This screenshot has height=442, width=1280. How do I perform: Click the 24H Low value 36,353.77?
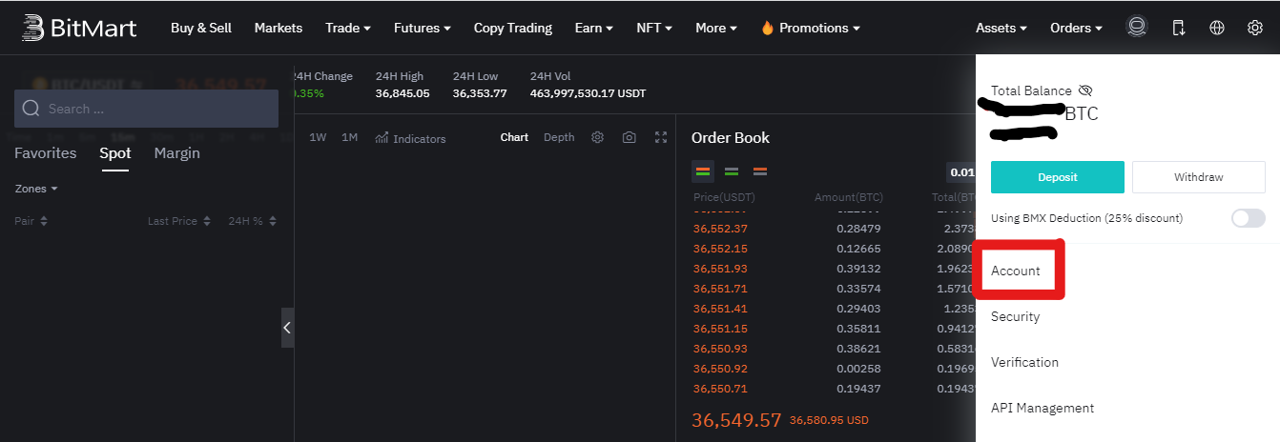point(480,93)
